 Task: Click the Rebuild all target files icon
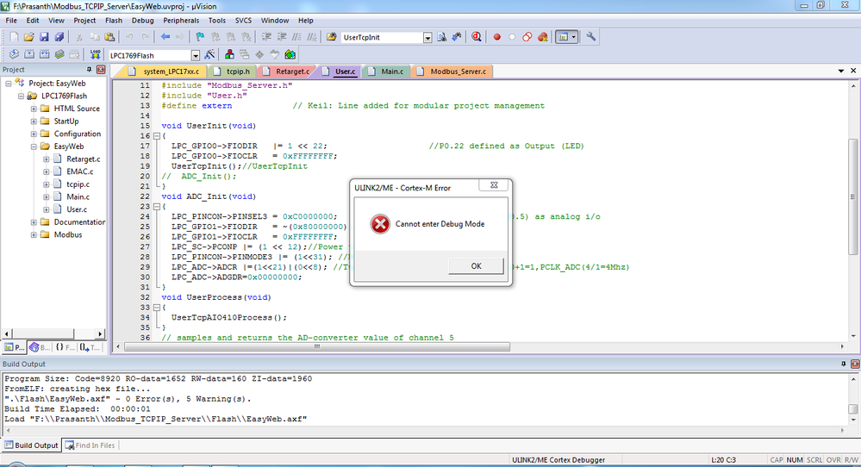45,54
